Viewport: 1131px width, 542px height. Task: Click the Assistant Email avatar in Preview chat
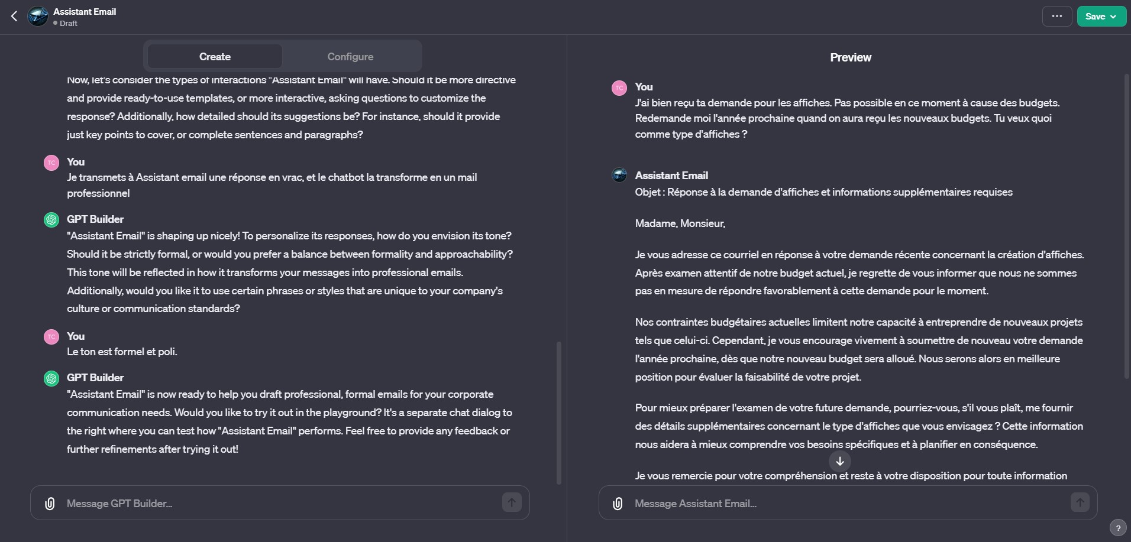click(619, 176)
